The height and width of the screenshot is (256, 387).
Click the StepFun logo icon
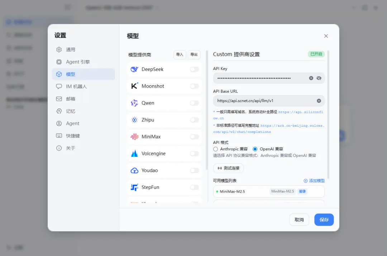(x=134, y=187)
